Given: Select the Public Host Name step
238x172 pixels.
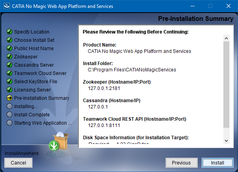Looking at the screenshot, I should 34,49.
